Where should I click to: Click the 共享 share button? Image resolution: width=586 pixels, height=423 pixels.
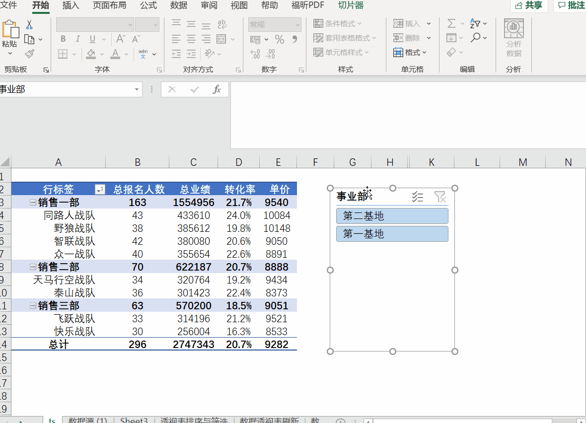(529, 5)
